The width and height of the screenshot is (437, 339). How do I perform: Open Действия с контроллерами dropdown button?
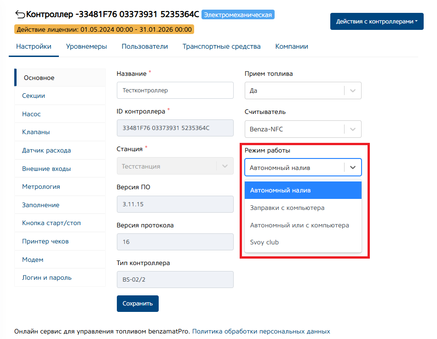pyautogui.click(x=377, y=22)
